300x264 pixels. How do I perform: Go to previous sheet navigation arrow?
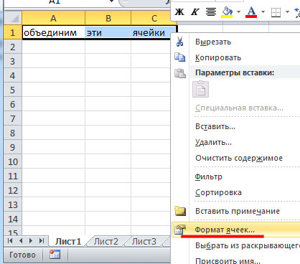tap(21, 241)
